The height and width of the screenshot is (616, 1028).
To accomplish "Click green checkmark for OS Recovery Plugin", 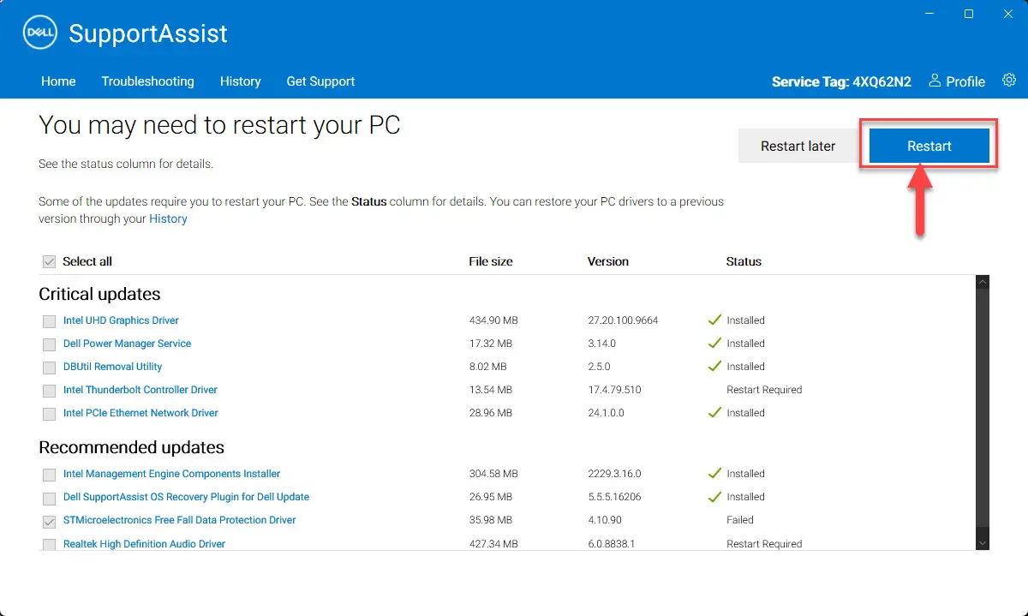I will pyautogui.click(x=714, y=496).
